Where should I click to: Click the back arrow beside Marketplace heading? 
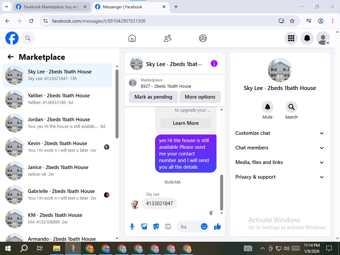[x=11, y=57]
